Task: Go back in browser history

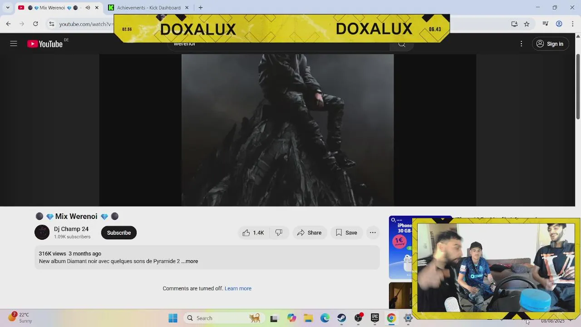Action: pyautogui.click(x=8, y=24)
